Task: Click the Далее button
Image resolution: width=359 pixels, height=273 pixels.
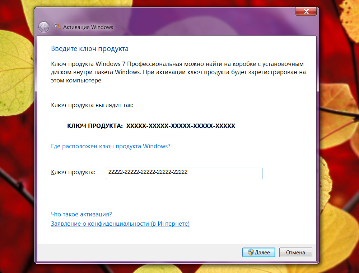Action: click(x=259, y=253)
